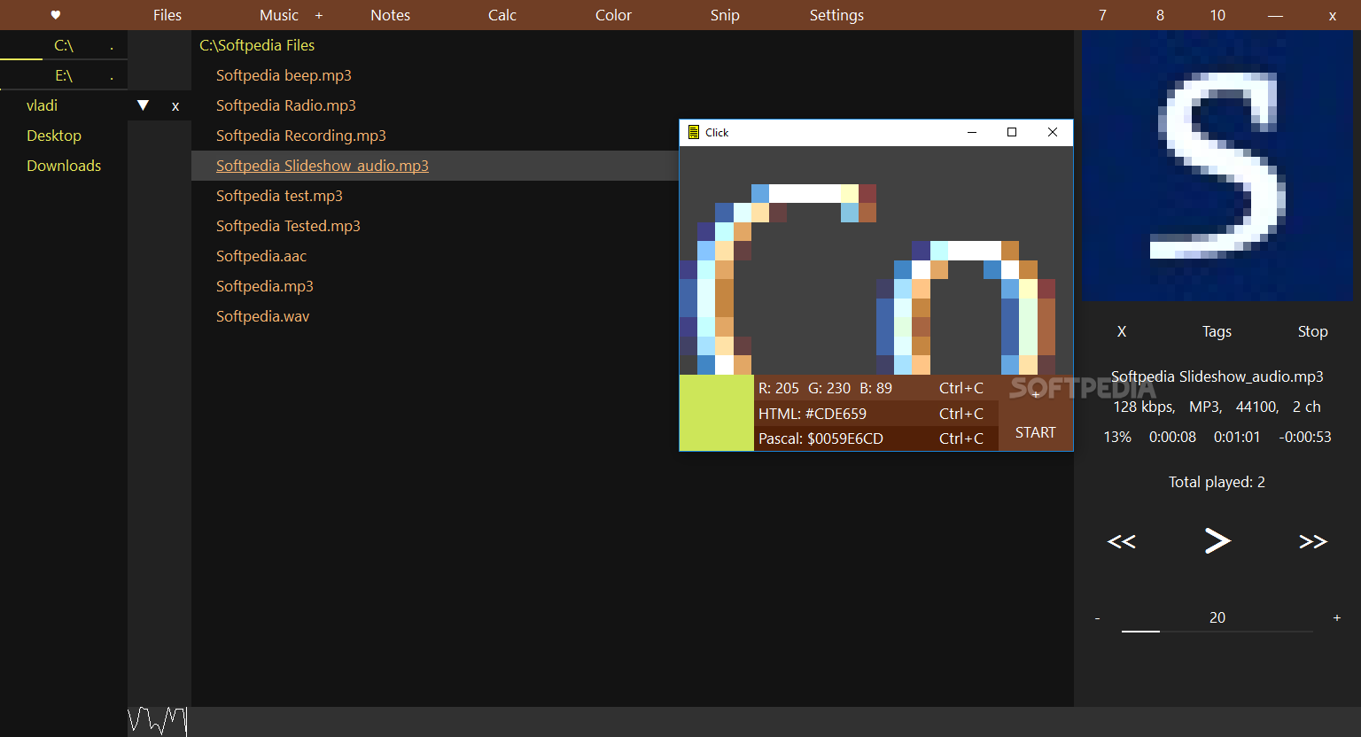Image resolution: width=1361 pixels, height=737 pixels.
Task: Copy the Pascal $0059E6CD value row
Action: tap(876, 438)
